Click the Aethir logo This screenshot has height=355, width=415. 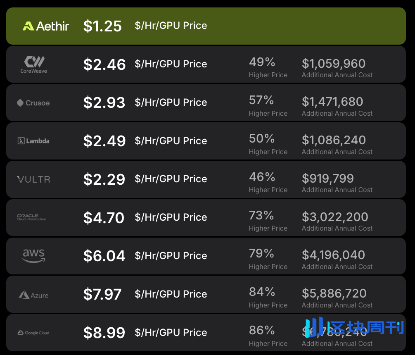click(46, 26)
